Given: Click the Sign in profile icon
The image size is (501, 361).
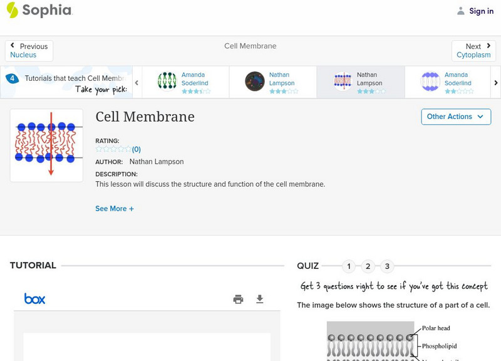Looking at the screenshot, I should (x=461, y=11).
